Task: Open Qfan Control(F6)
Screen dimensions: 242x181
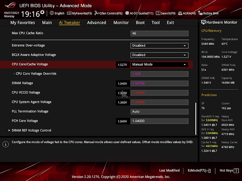Action: (109, 13)
